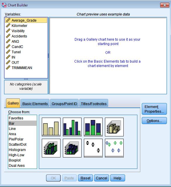Viewport: 171px width, 187px height.
Task: Choose the Clustered 3-D Bar chart icon
Action: [x=51, y=148]
